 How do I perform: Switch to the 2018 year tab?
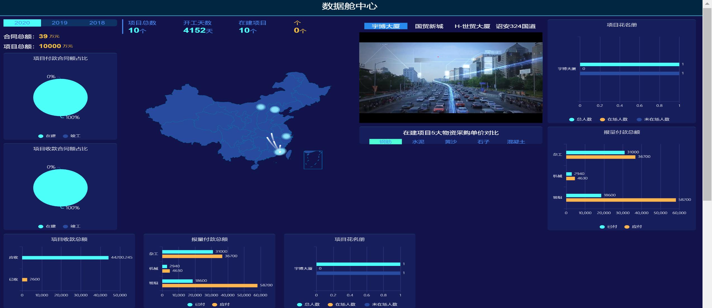click(97, 23)
